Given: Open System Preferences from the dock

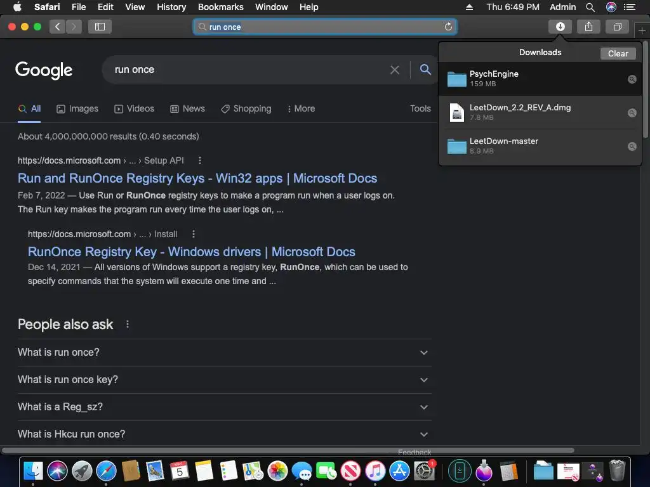Looking at the screenshot, I should (x=425, y=471).
